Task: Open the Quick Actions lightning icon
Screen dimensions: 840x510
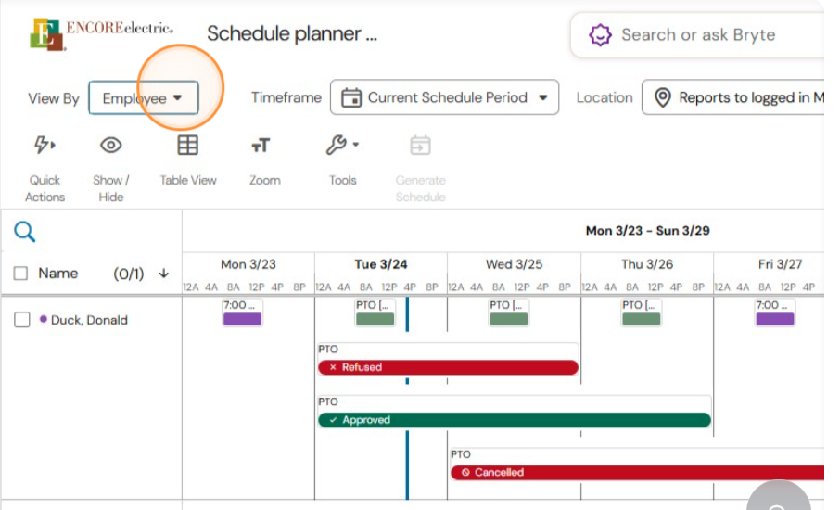Action: tap(45, 145)
